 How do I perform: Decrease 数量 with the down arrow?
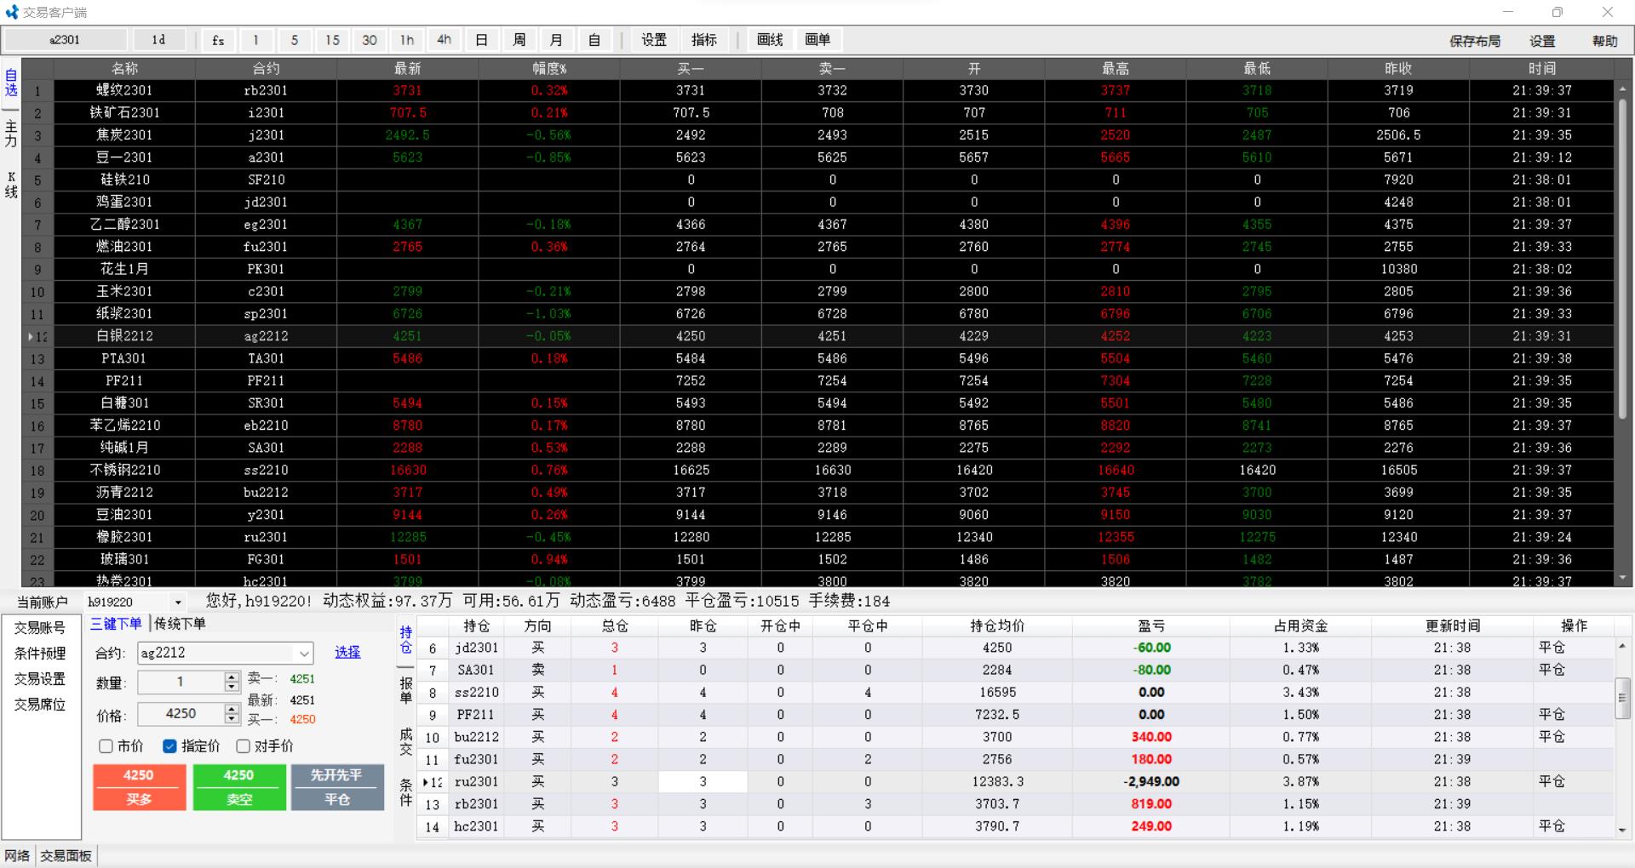(232, 687)
